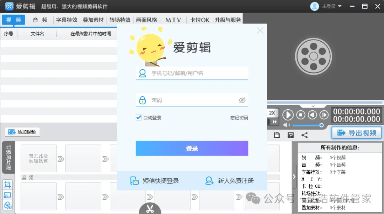Click the 密码 password field
This screenshot has width=384, height=214.
coord(192,100)
